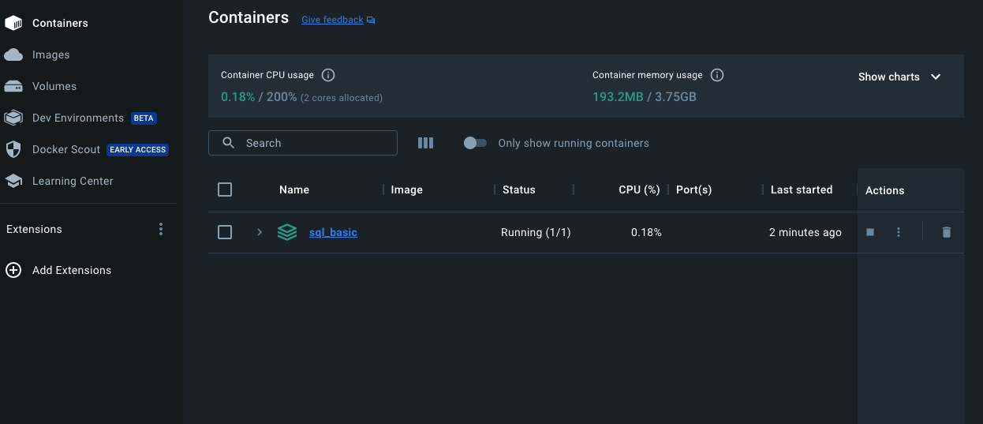Click the Dev Environments cube icon
This screenshot has width=983, height=424.
[x=13, y=118]
